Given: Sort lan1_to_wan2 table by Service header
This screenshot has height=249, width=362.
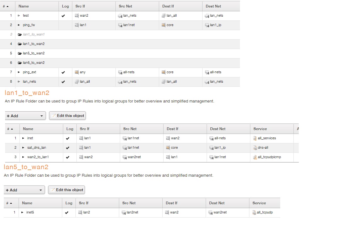Looking at the screenshot, I should pos(260,129).
